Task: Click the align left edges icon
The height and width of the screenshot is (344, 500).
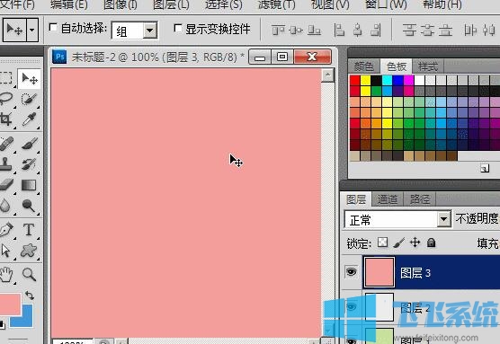Action: 339,31
